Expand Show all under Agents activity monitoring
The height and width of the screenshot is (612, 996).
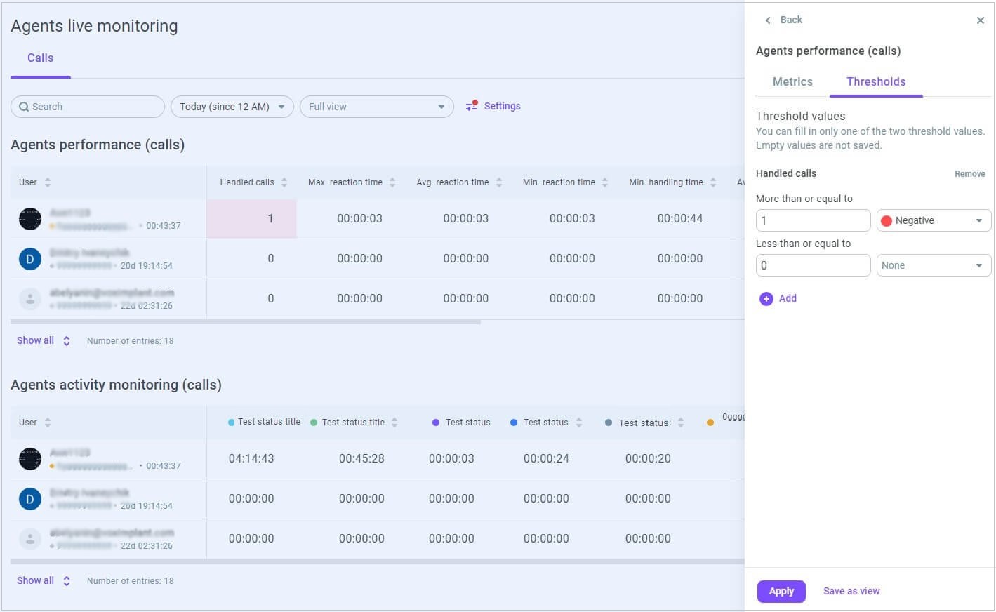click(44, 581)
